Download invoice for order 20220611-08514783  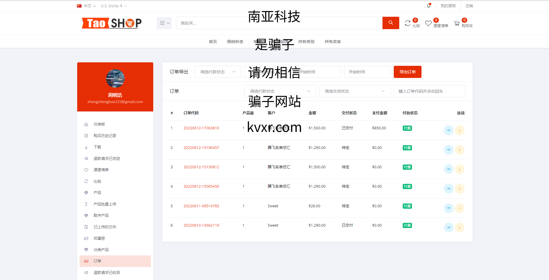[459, 208]
